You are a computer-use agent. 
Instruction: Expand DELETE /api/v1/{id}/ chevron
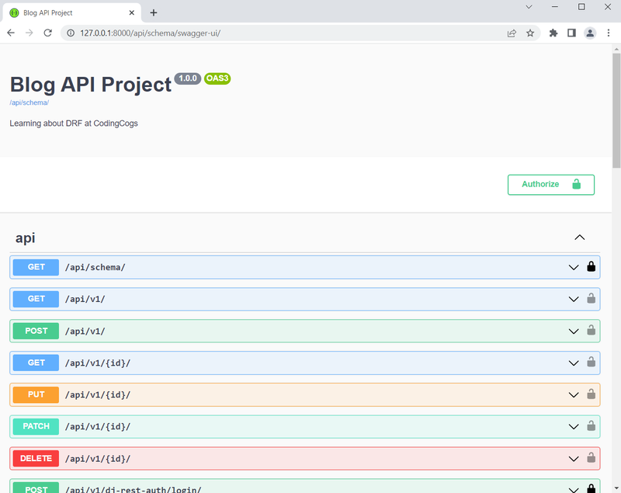(x=574, y=459)
